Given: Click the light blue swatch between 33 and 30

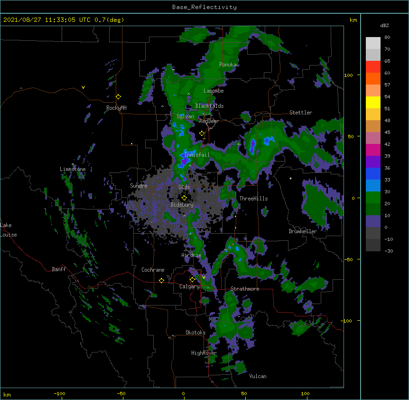Looking at the screenshot, I should coord(373,186).
